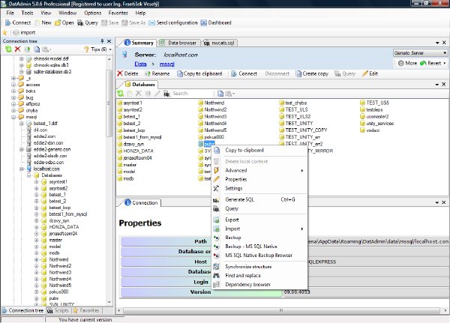Expand the Northwind node in tree

(x=37, y=259)
